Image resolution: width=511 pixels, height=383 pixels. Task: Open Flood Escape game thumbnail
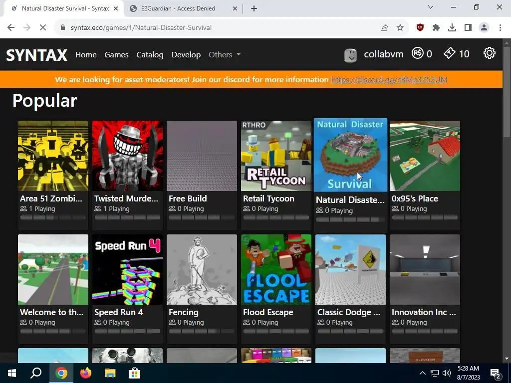(x=276, y=269)
